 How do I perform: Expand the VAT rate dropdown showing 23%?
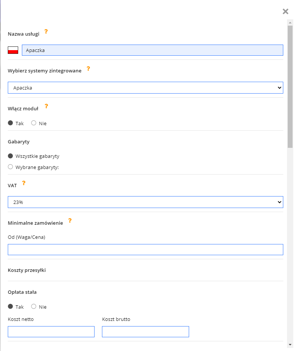[145, 202]
